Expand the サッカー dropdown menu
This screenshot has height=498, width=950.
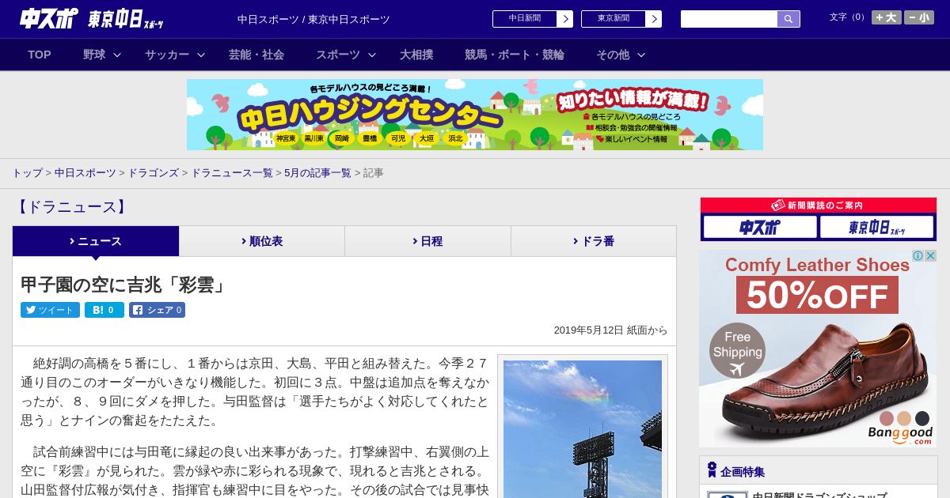[174, 55]
